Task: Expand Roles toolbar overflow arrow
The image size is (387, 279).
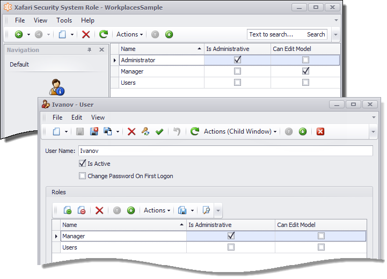Action: (x=218, y=211)
